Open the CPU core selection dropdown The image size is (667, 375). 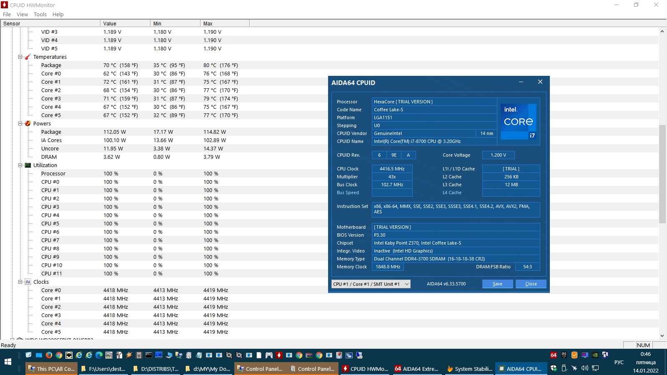coord(371,284)
